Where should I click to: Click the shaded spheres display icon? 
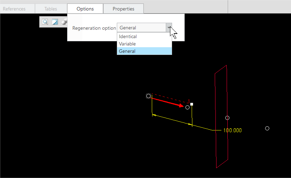pyautogui.click(x=64, y=22)
